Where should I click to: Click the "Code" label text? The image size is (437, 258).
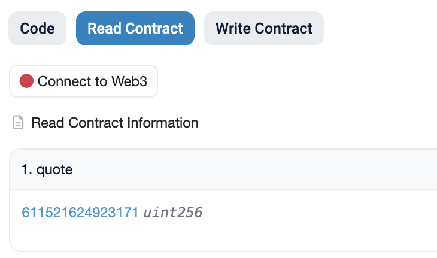coord(37,28)
